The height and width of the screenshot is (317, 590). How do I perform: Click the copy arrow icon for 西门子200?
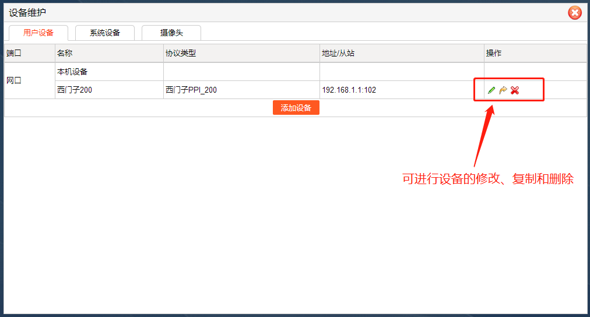(503, 90)
